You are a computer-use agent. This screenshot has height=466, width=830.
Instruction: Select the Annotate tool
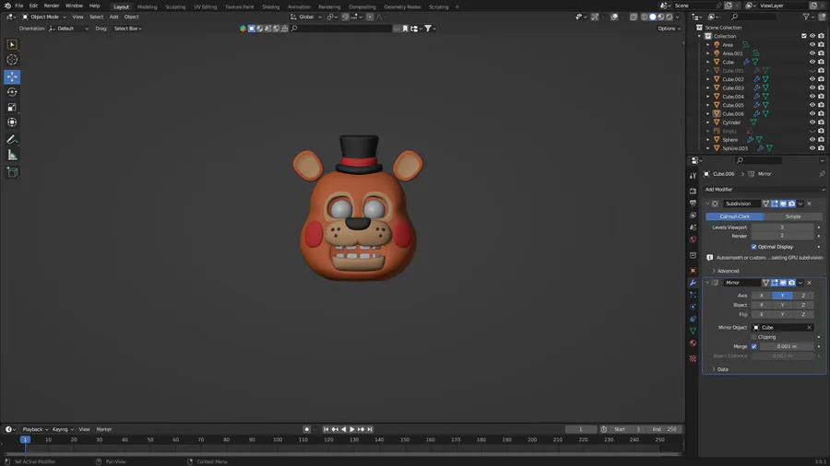12,139
